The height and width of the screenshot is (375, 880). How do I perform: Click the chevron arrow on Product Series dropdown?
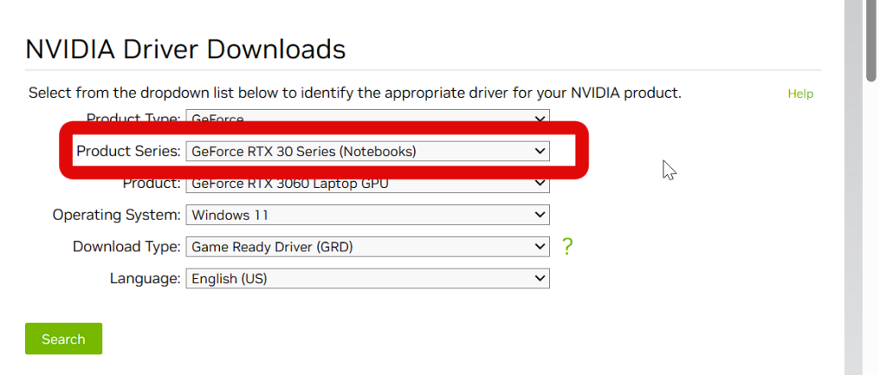(540, 152)
